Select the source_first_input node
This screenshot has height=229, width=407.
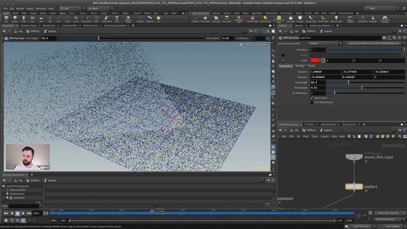coord(354,157)
